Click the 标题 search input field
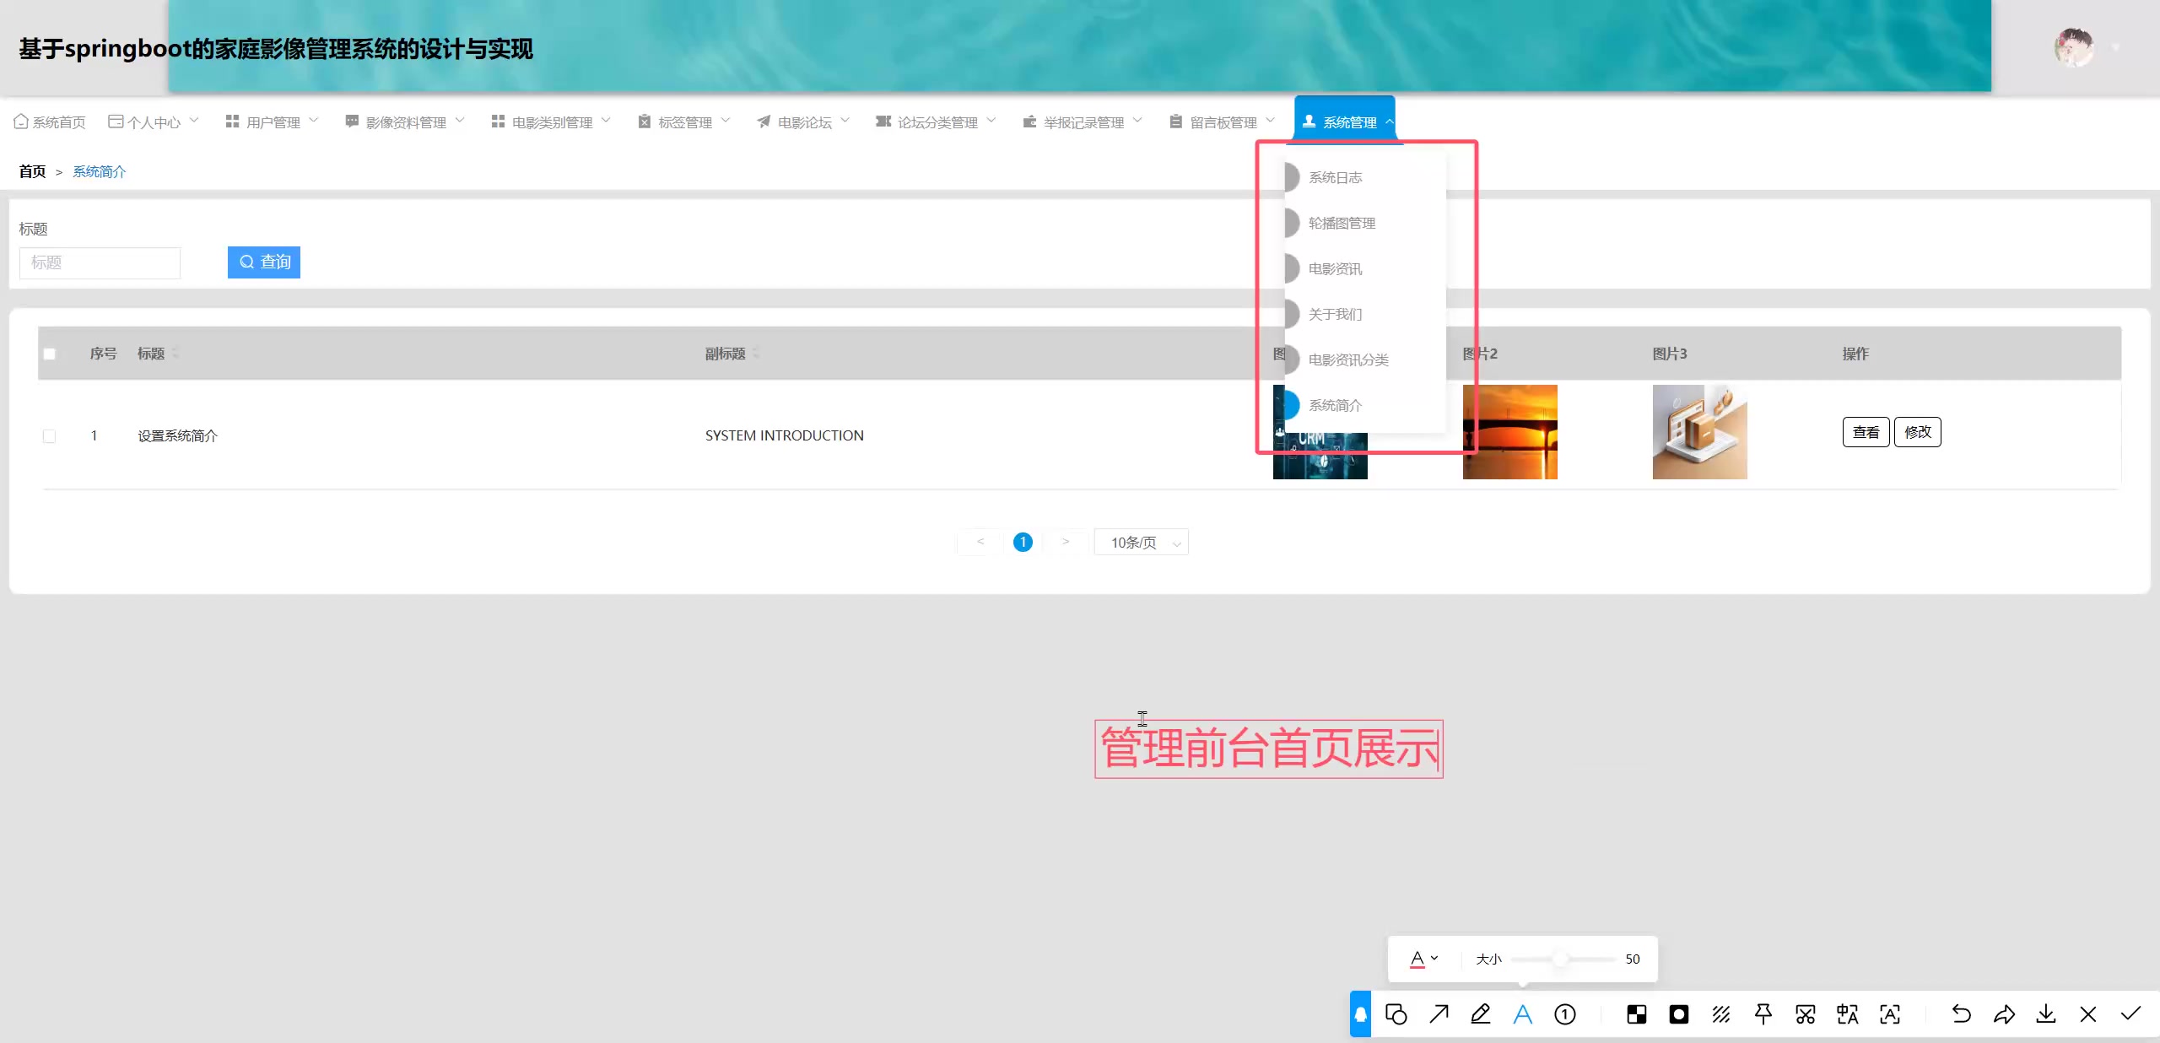Screen dimensions: 2160x1043 [x=100, y=262]
